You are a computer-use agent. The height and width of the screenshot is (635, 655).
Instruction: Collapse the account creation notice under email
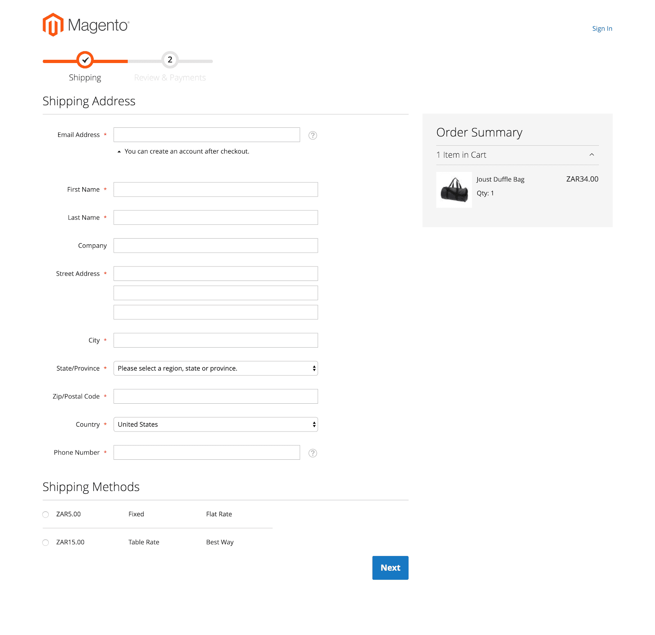tap(118, 151)
